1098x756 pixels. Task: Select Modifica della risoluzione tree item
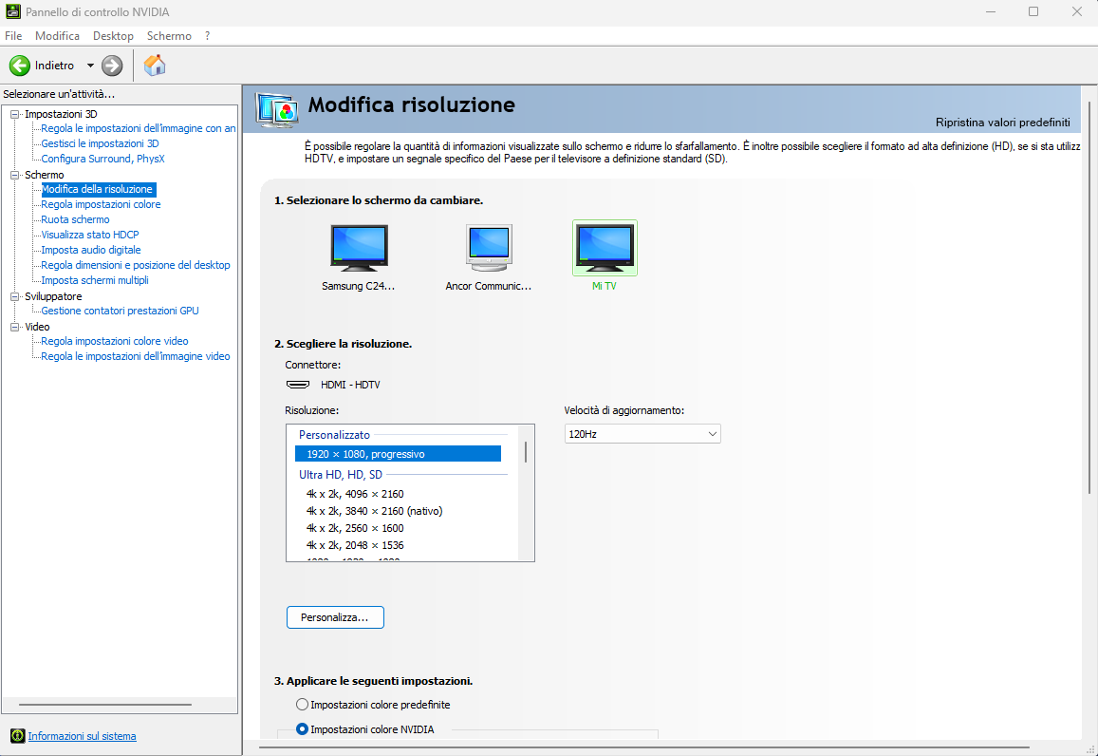click(98, 189)
